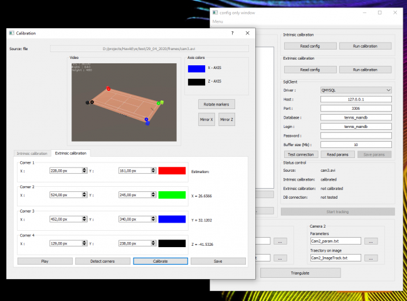This screenshot has height=301, width=407.
Task: Browse for Camera 2 parameters file
Action: [x=371, y=241]
